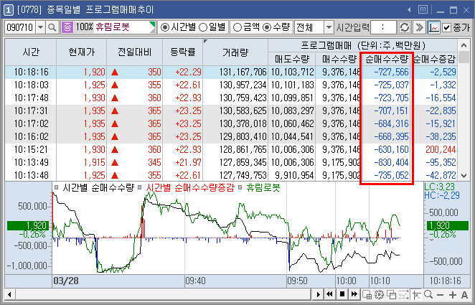The width and height of the screenshot is (475, 305).
Task: Click the chart horizontal scrollbar track
Action: (x=163, y=294)
